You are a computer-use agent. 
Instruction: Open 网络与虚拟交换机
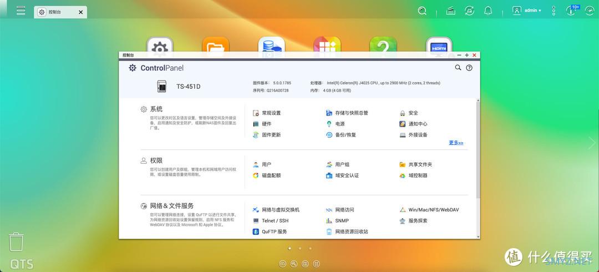[276, 210]
